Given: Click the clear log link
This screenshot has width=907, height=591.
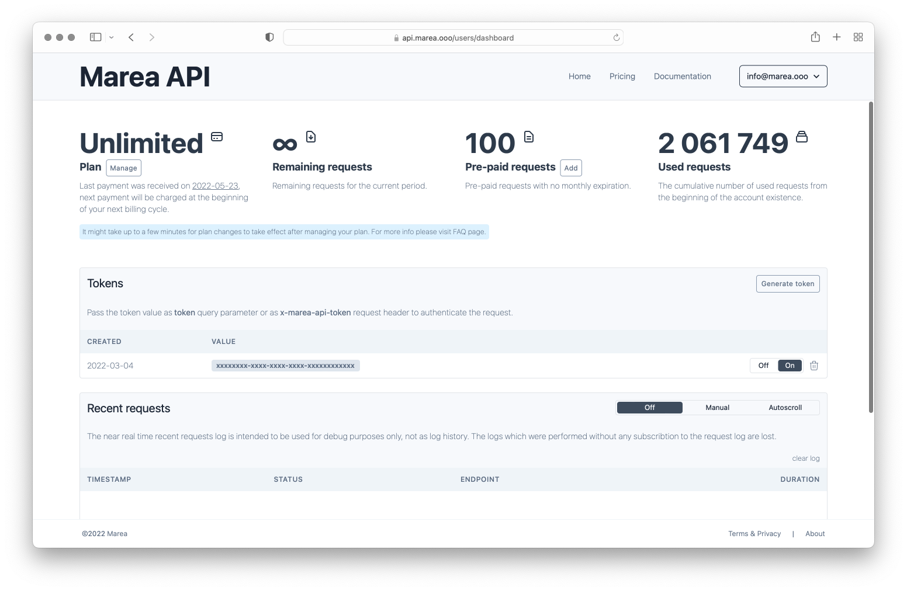Looking at the screenshot, I should tap(806, 458).
